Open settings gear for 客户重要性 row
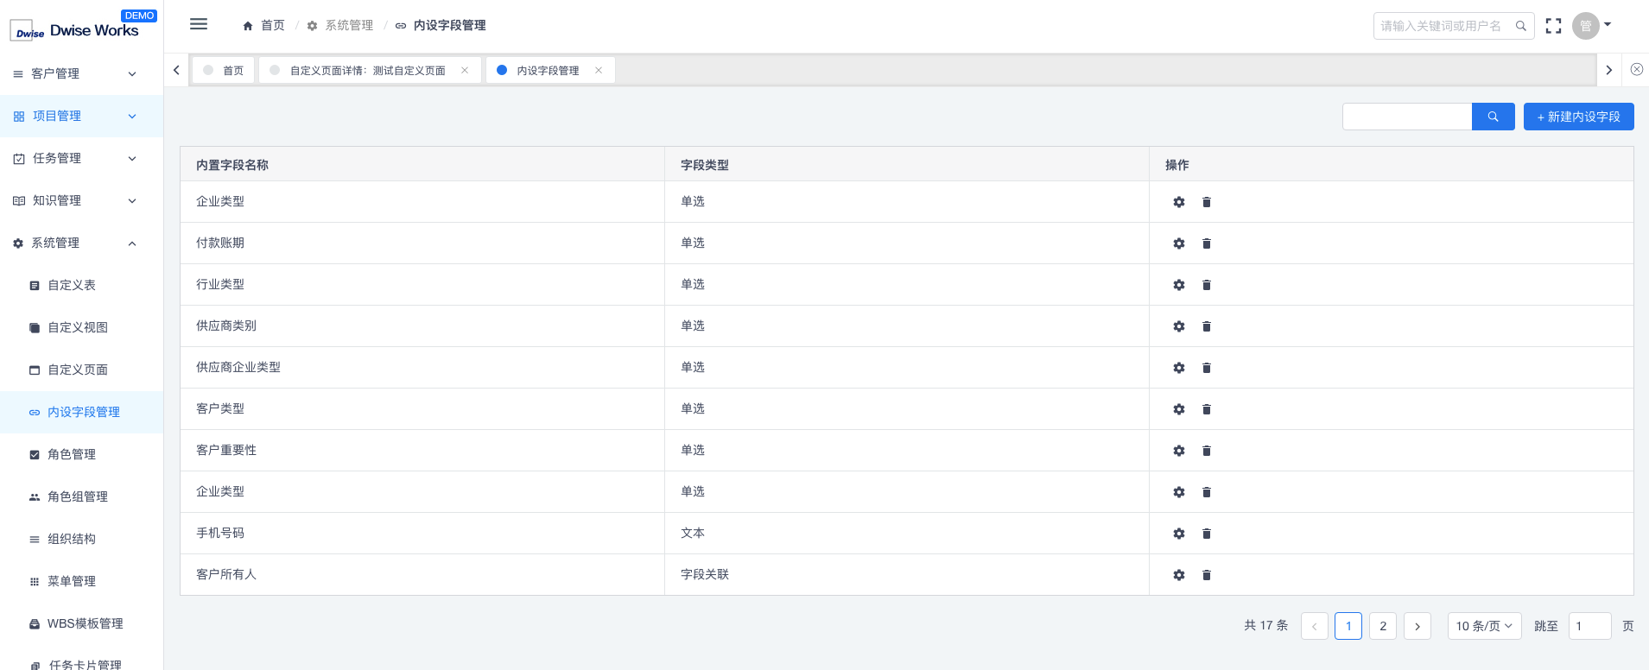This screenshot has height=670, width=1649. 1179,451
